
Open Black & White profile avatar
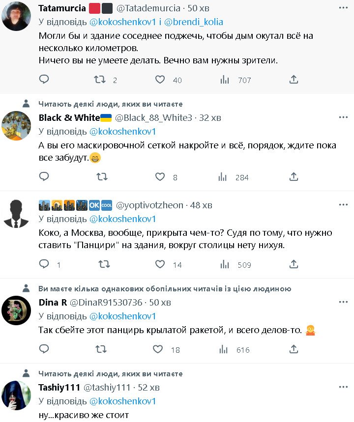tap(16, 126)
